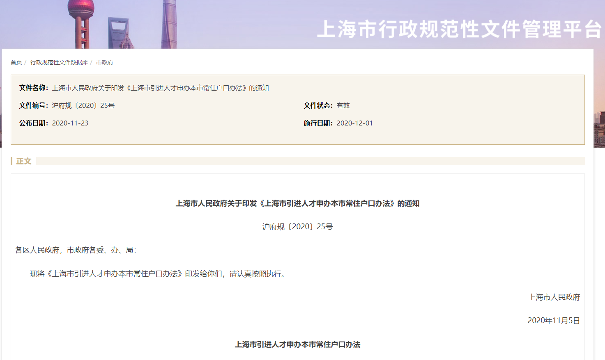Image resolution: width=605 pixels, height=360 pixels.
Task: Click the heading 上海市引进人才申办本市常住户口办法
Action: pos(298,344)
